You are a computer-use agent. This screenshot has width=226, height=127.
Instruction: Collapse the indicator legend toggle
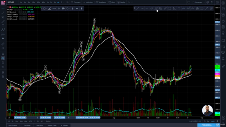8,7
